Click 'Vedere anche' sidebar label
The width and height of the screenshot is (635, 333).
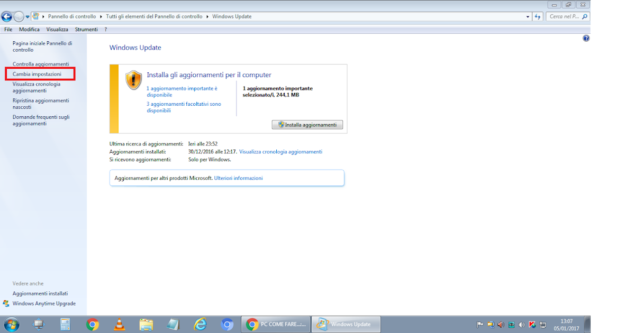28,283
